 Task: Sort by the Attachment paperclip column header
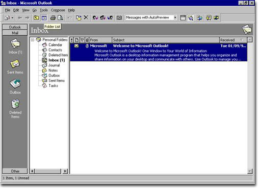point(87,40)
